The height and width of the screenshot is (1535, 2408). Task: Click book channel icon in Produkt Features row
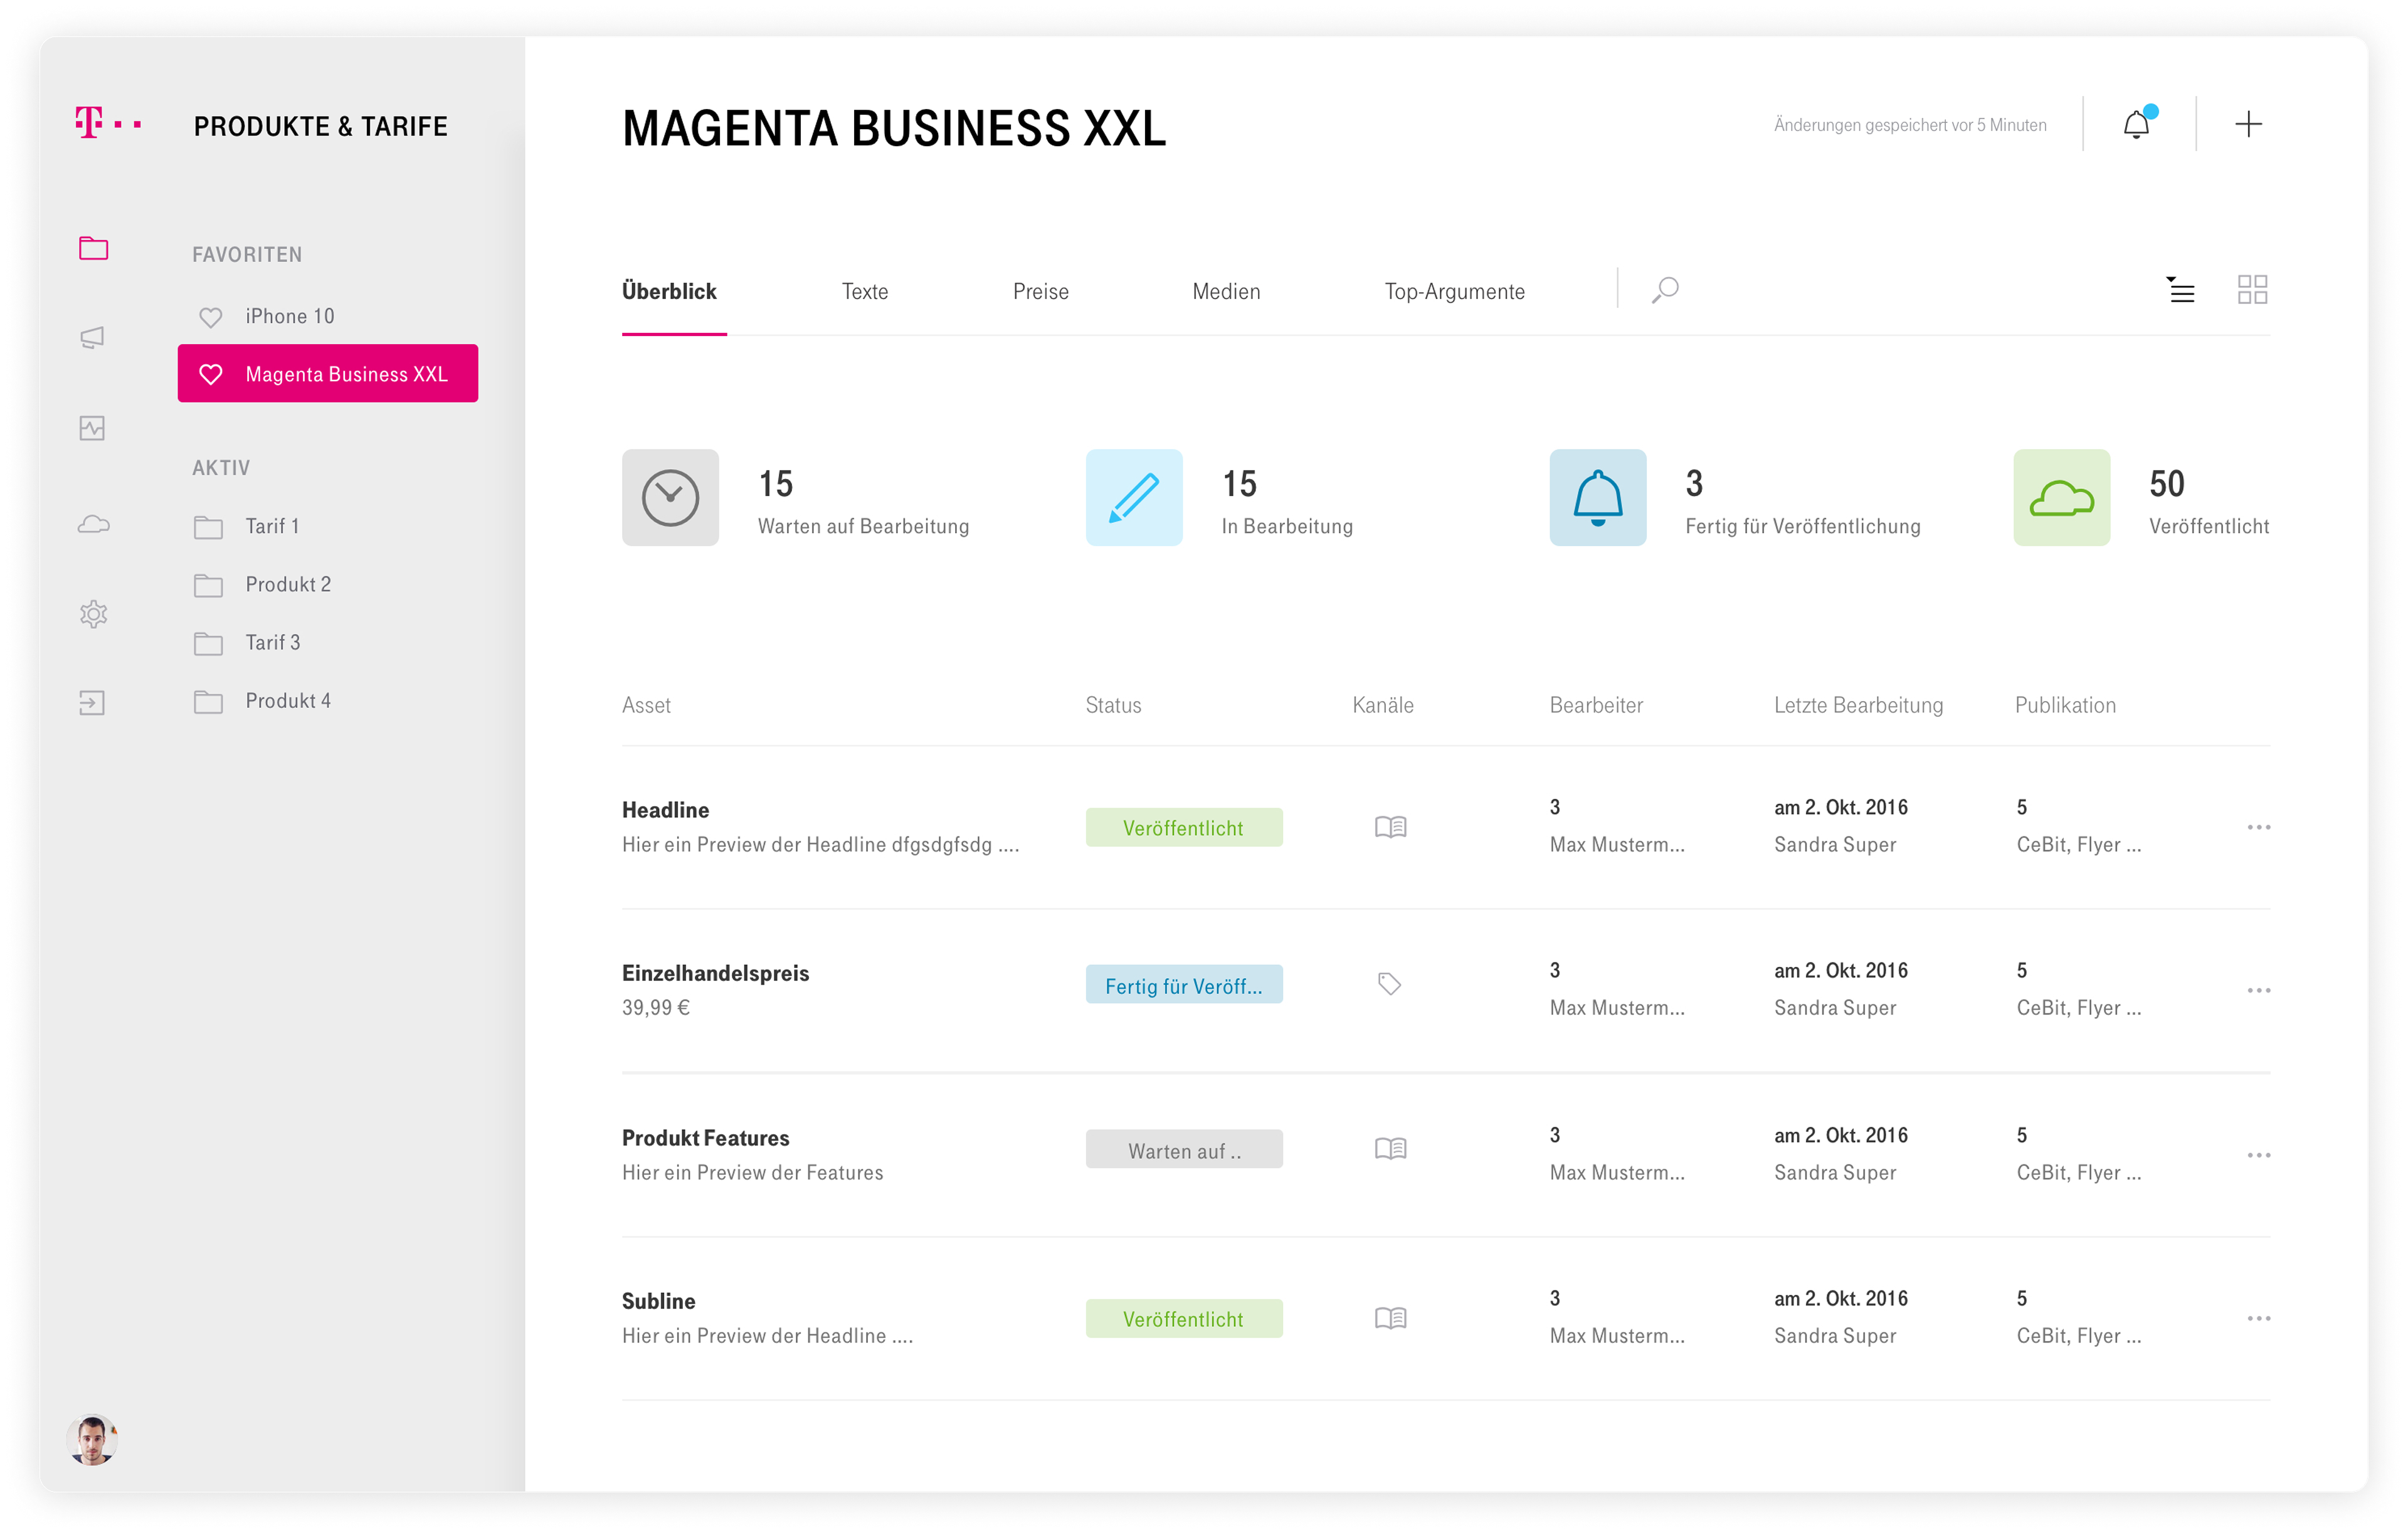tap(1390, 1148)
